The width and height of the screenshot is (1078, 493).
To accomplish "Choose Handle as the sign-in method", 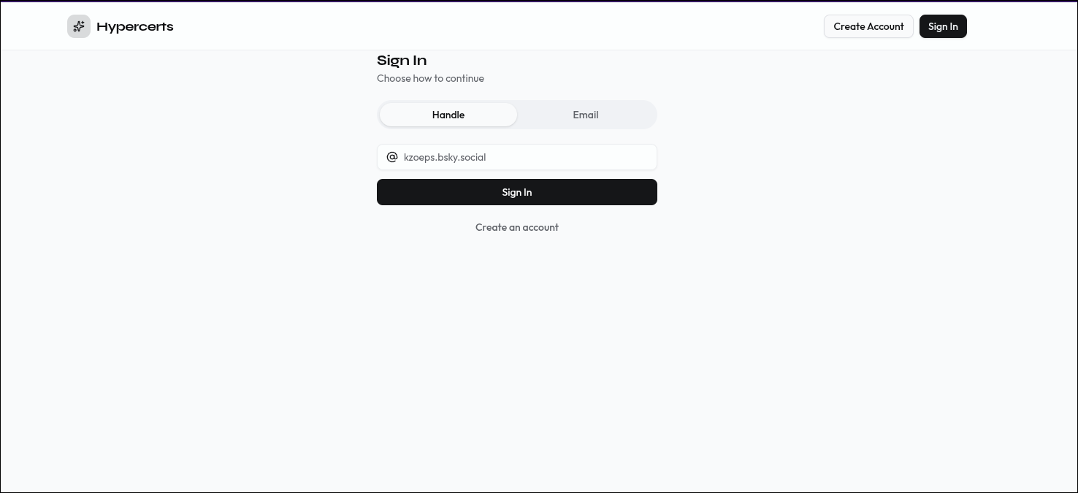I will point(448,115).
